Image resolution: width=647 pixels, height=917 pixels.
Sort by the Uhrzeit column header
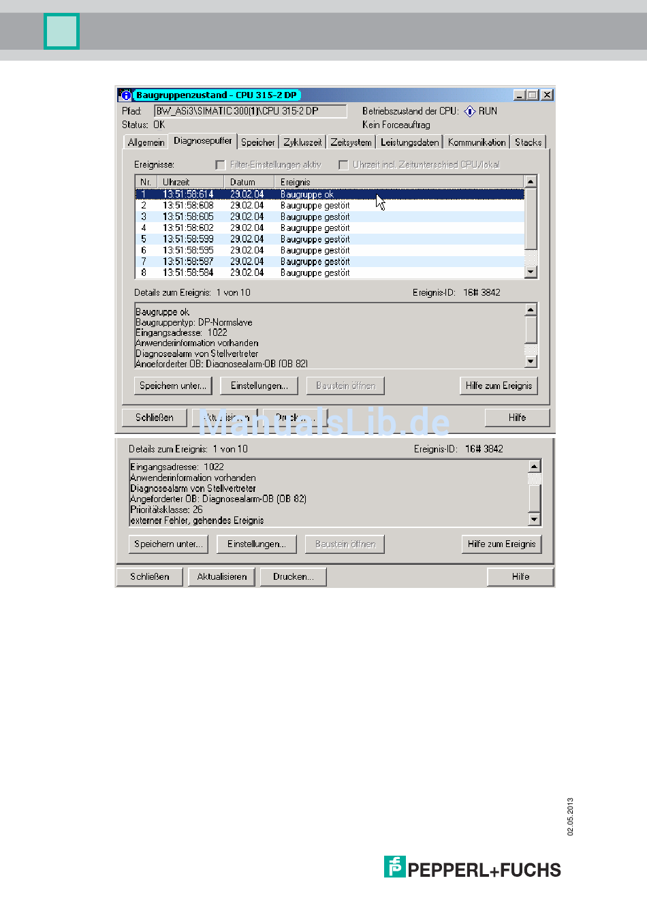(190, 182)
